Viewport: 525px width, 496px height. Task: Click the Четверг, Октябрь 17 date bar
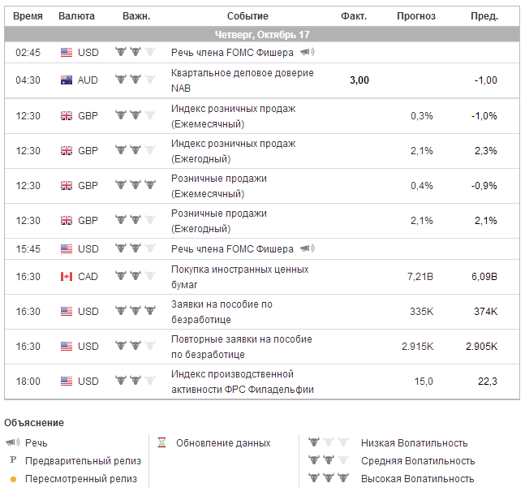[262, 35]
